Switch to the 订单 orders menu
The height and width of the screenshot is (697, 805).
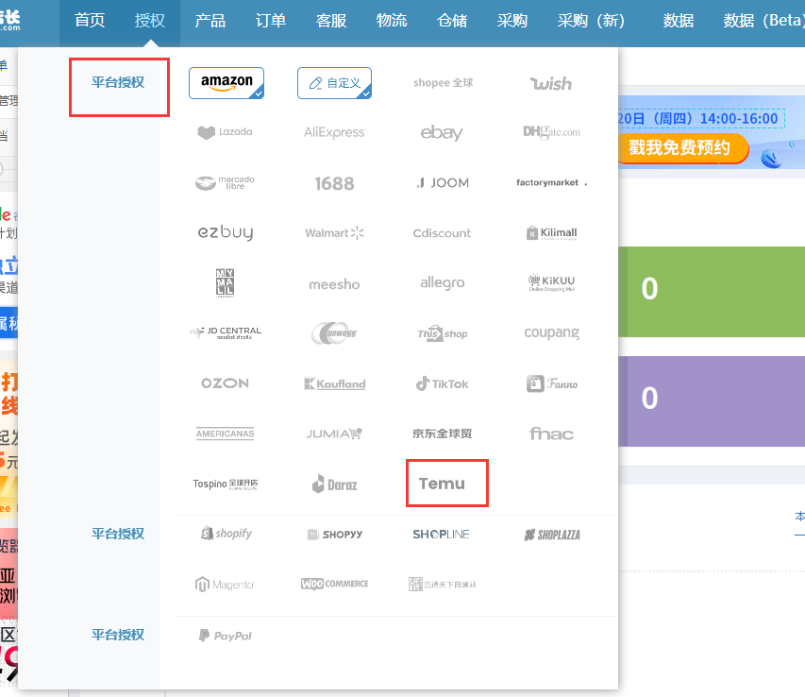click(x=271, y=21)
